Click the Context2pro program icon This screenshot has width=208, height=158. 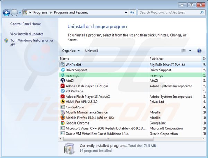tap(63, 107)
